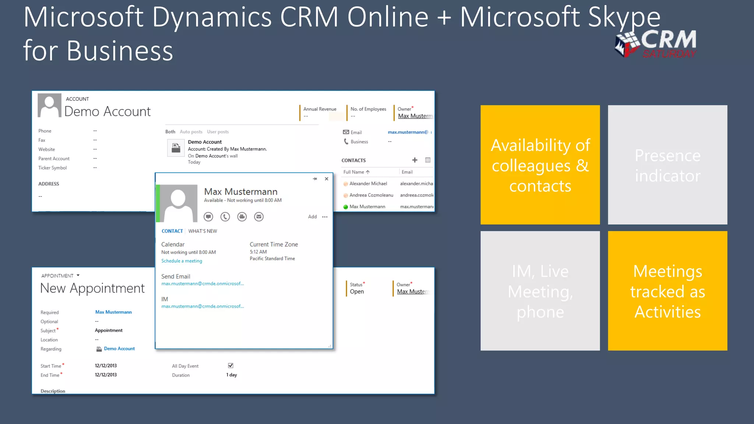Click Add button in contact card

tap(313, 217)
